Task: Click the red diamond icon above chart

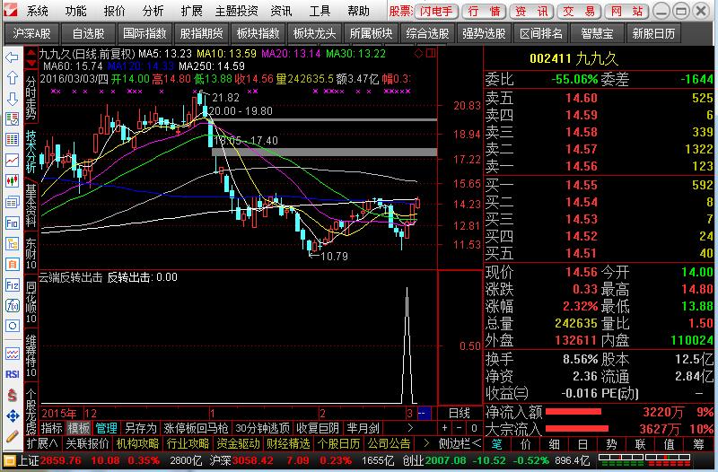Action: coord(418,54)
